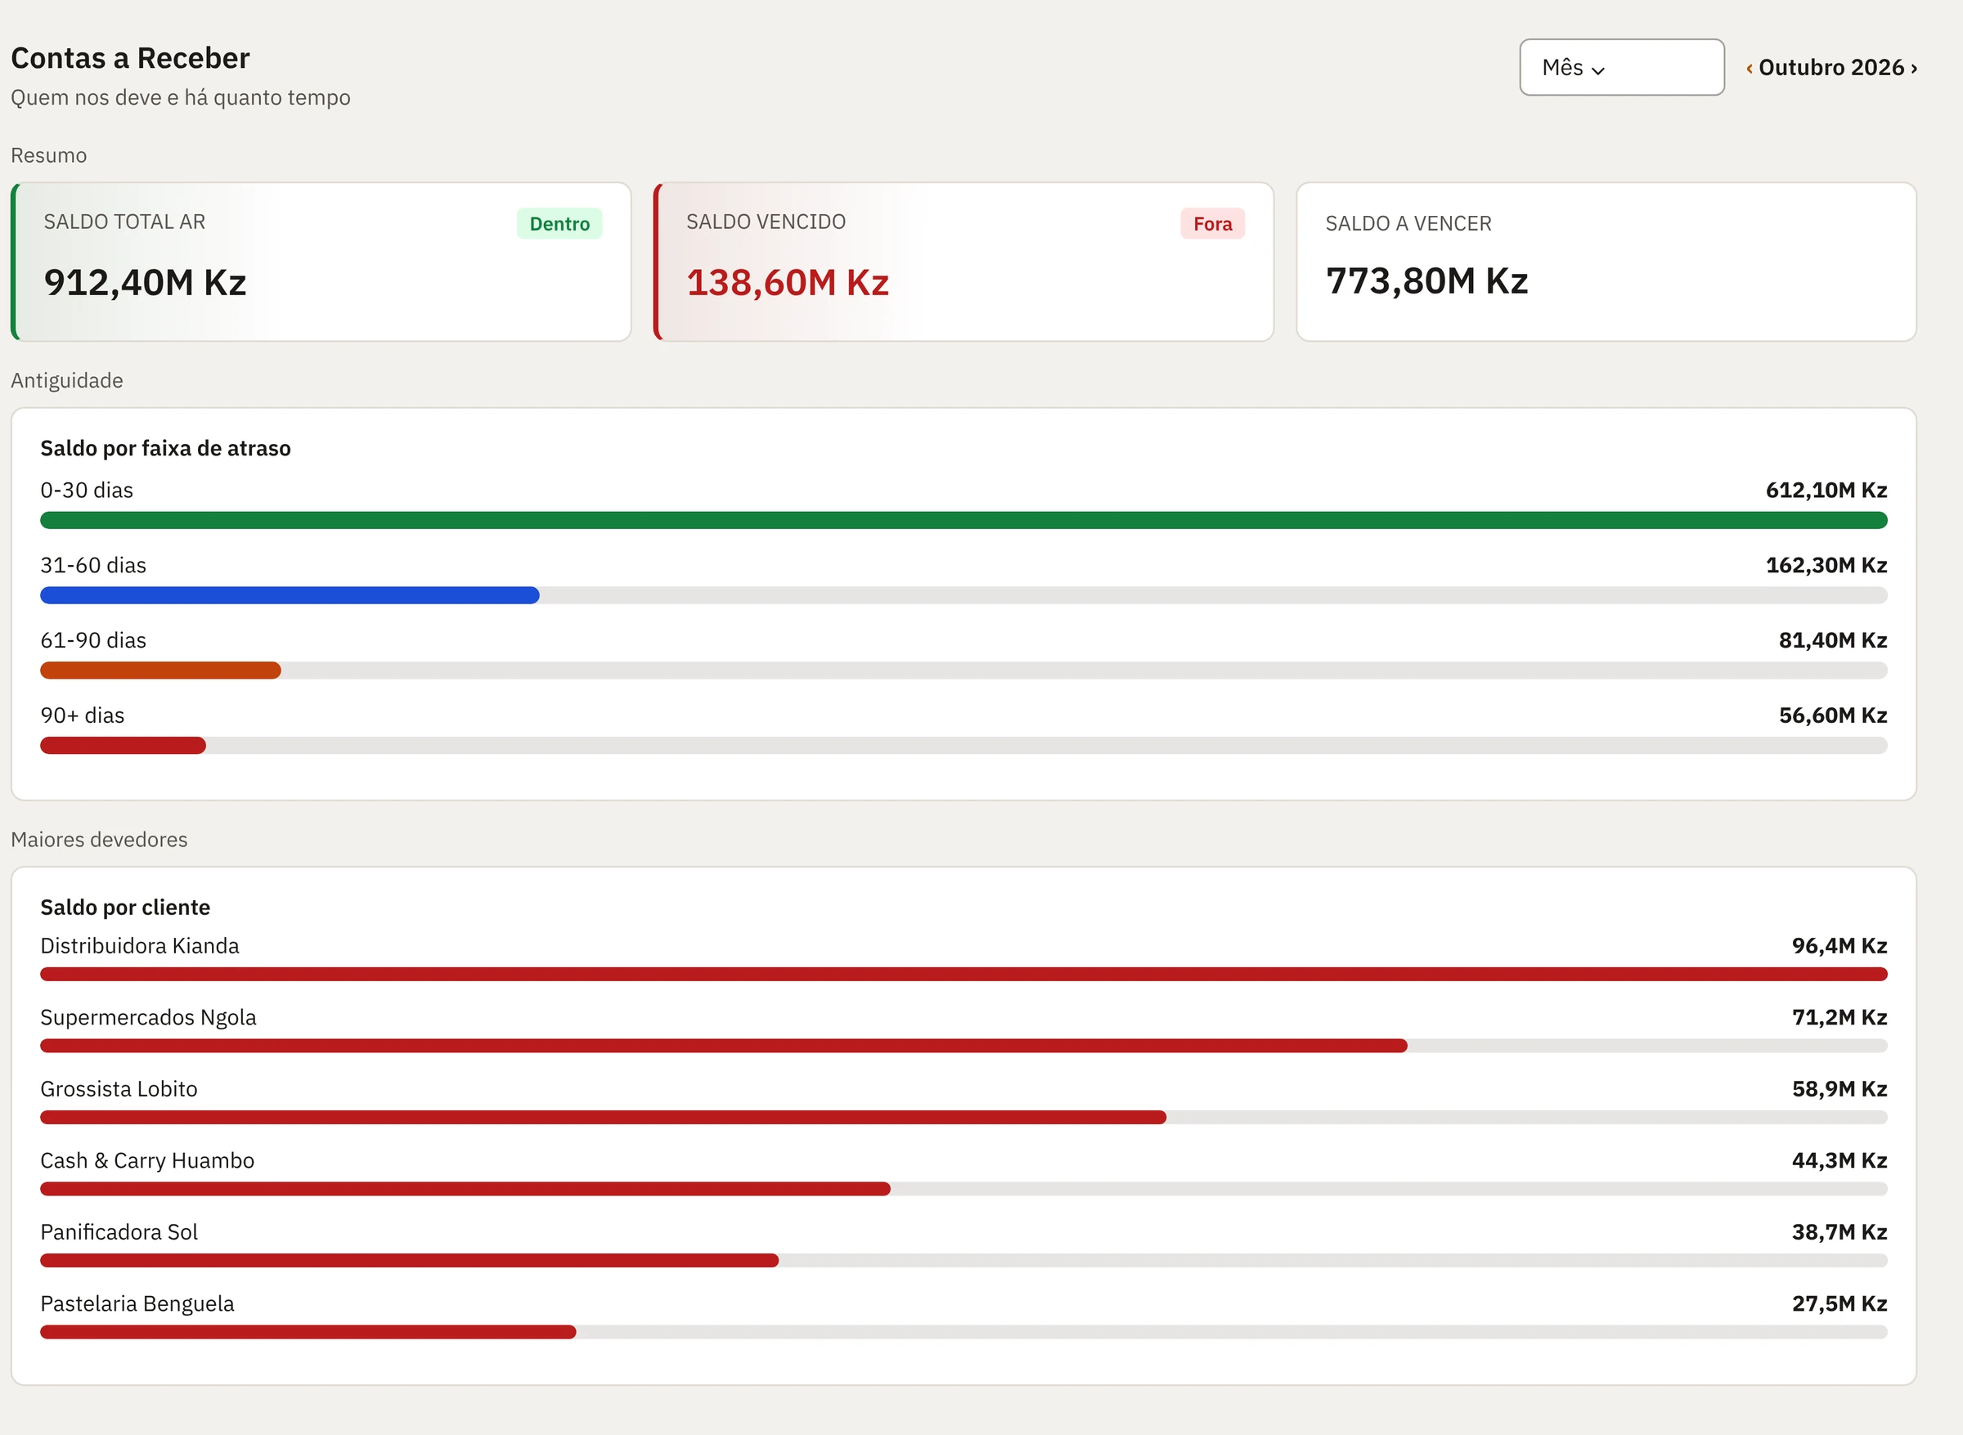Image resolution: width=1963 pixels, height=1435 pixels.
Task: Select the 162,30M Kz value
Action: point(1826,565)
